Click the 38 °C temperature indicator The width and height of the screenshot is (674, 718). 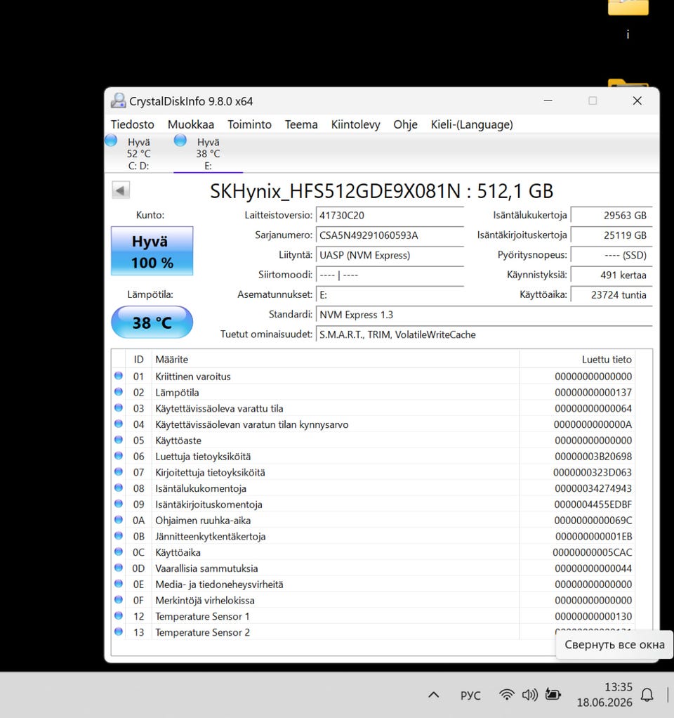152,322
